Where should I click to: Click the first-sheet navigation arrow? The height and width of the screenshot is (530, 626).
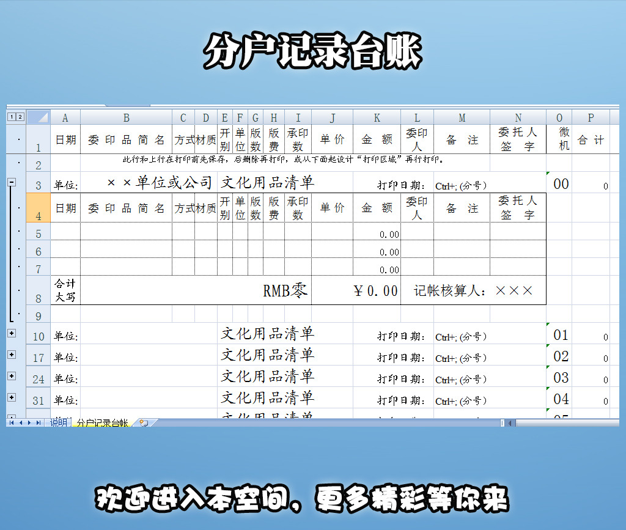[x=11, y=422]
